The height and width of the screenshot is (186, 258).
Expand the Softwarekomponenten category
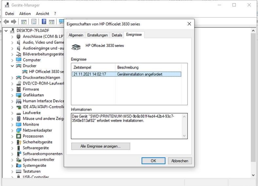(x=12, y=154)
